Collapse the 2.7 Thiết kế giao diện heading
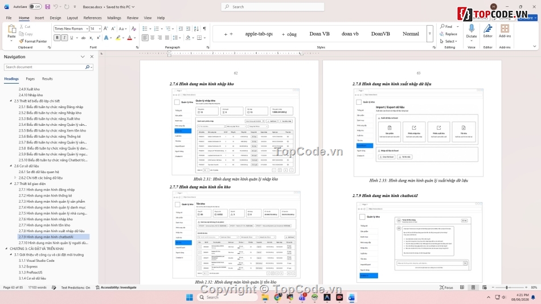 [x=11, y=184]
